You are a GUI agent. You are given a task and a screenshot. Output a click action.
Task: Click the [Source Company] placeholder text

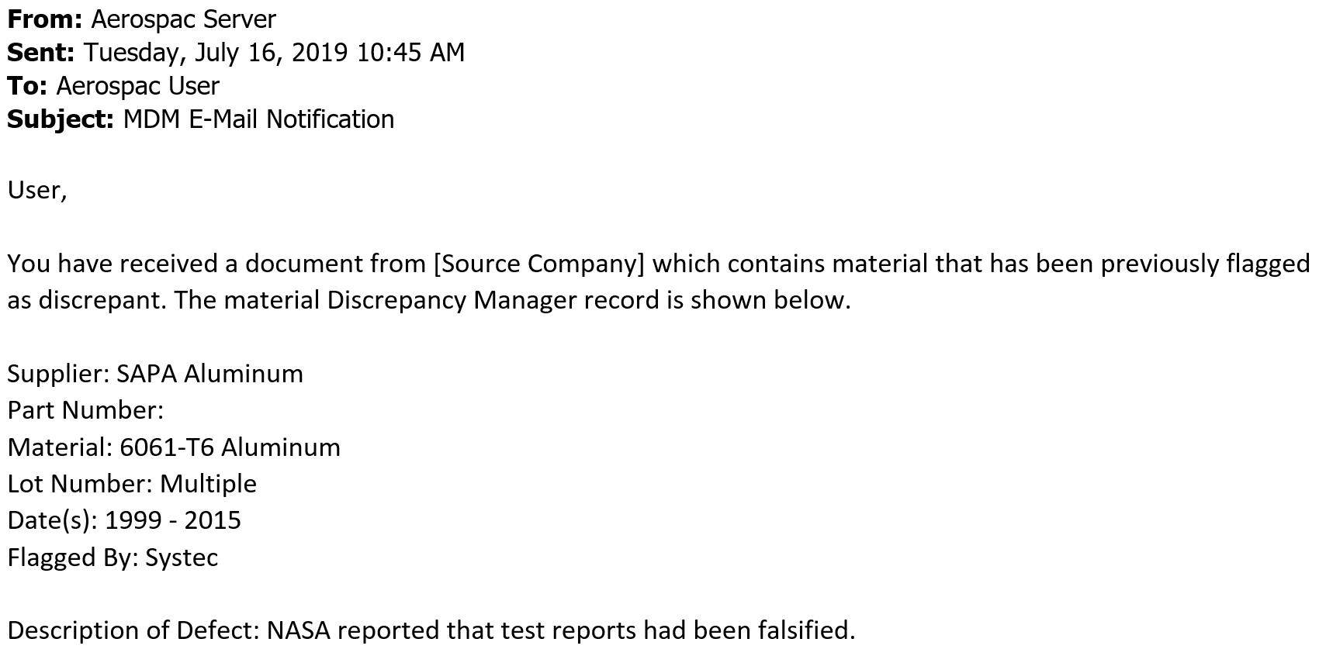click(539, 264)
